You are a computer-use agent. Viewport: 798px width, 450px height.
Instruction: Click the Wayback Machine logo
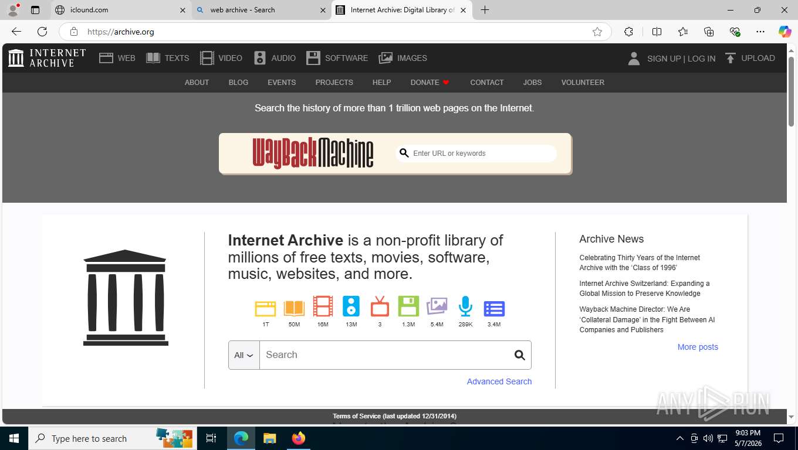tap(313, 153)
